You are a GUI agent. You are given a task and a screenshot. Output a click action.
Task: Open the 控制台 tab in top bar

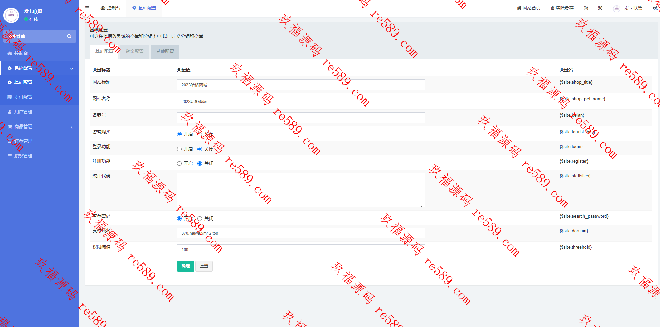coord(110,8)
